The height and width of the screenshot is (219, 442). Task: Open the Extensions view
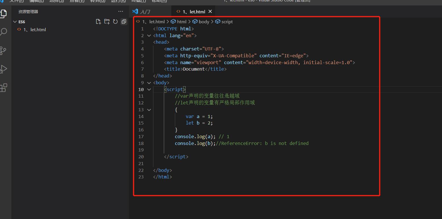coord(3,88)
